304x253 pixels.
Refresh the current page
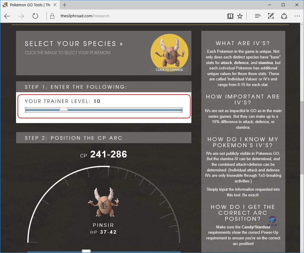[x=35, y=16]
